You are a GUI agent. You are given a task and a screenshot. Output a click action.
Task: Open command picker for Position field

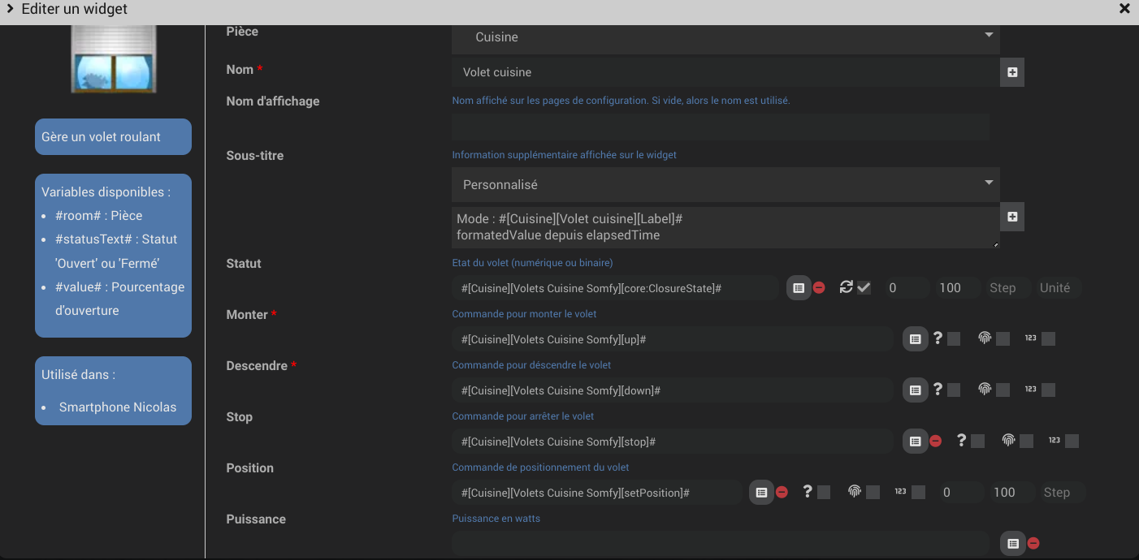(x=761, y=493)
